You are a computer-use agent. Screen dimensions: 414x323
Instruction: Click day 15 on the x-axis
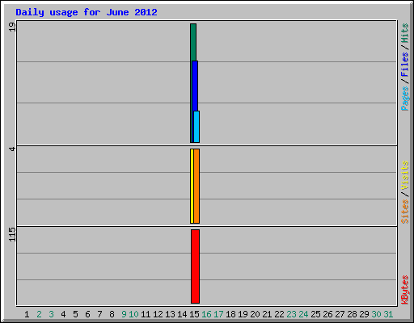pos(194,314)
